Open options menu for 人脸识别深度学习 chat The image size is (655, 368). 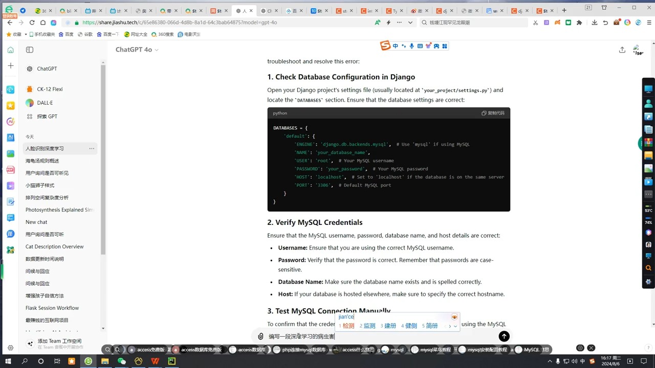click(x=92, y=148)
